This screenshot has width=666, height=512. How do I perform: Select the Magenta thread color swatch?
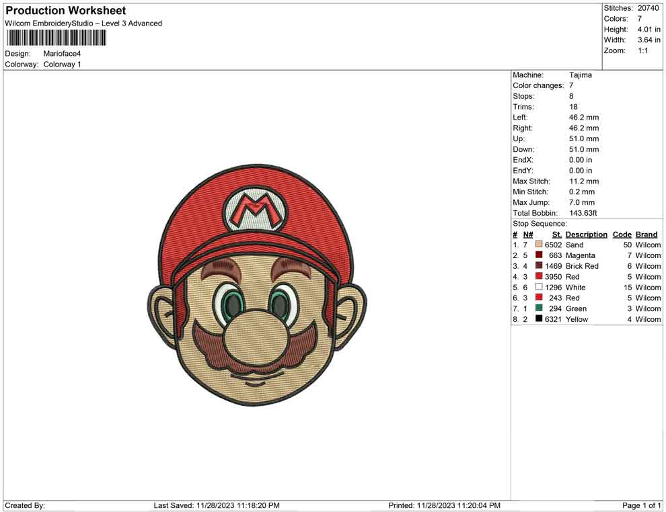(x=539, y=256)
